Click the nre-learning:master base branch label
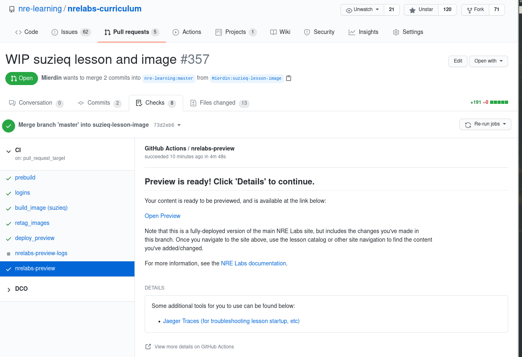The image size is (522, 357). 169,78
